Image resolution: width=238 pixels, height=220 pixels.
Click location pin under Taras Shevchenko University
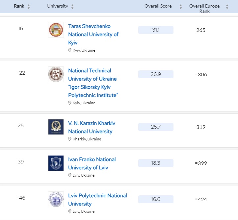click(x=70, y=50)
